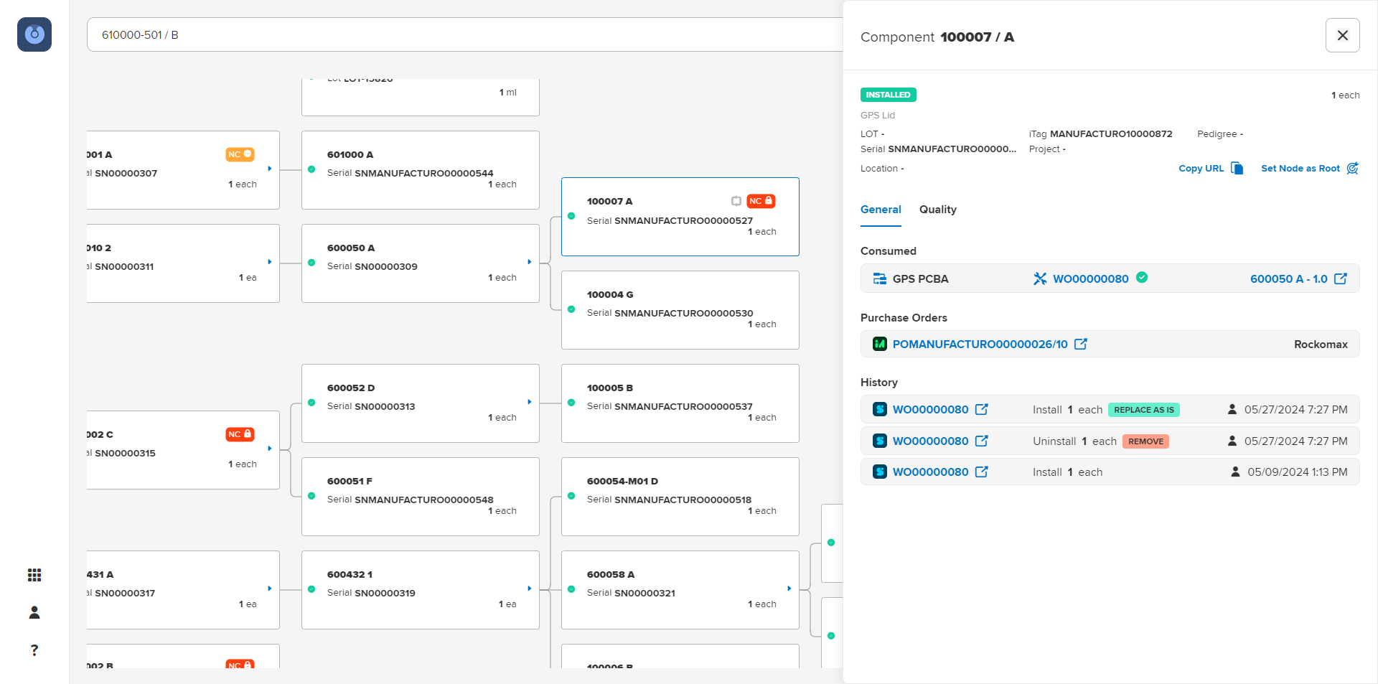Click the app logo icon in sidebar

[x=34, y=34]
